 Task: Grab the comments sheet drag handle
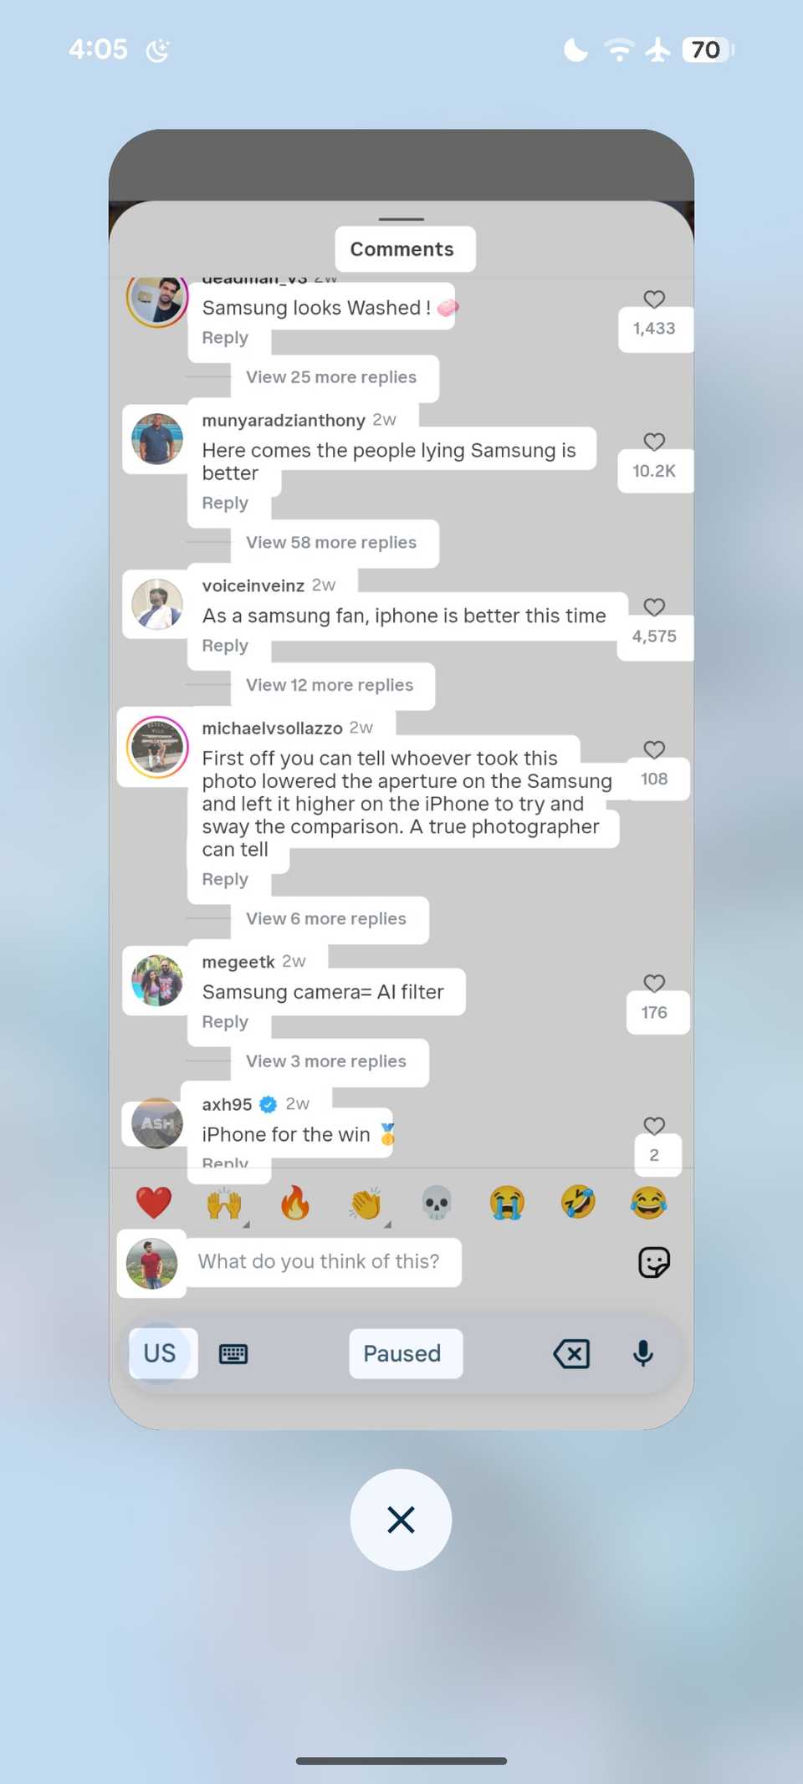[x=401, y=219]
